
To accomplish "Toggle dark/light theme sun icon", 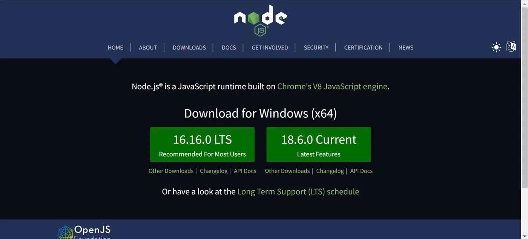I will tap(496, 47).
